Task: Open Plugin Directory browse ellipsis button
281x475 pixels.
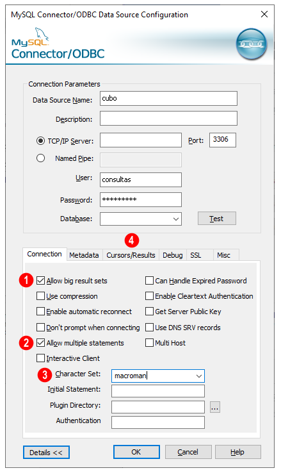Action: [x=215, y=408]
